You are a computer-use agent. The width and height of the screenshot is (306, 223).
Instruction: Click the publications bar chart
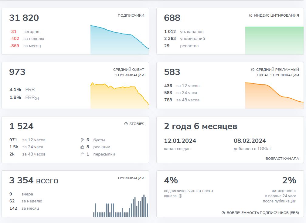(121, 206)
